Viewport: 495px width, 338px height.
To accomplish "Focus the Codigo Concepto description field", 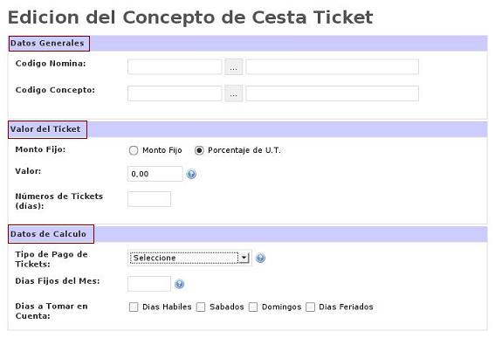I will 333,93.
